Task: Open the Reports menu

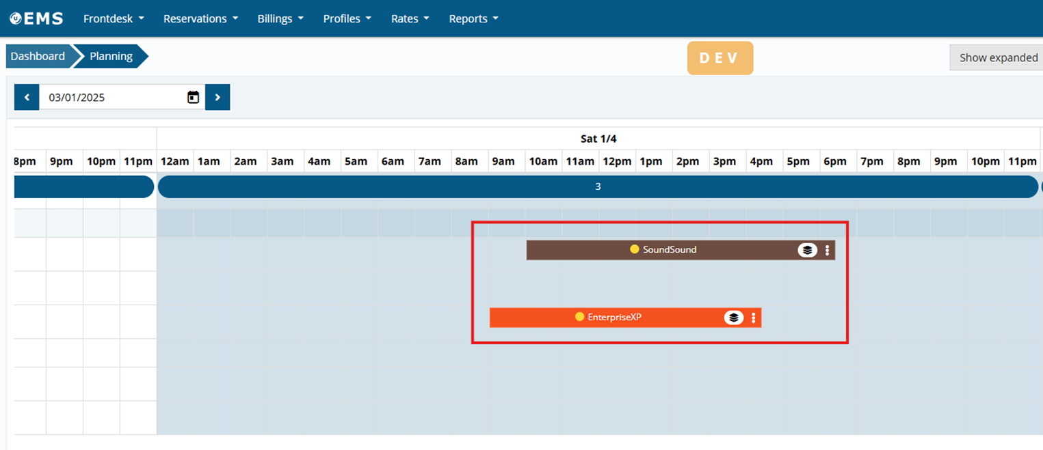Action: (473, 18)
